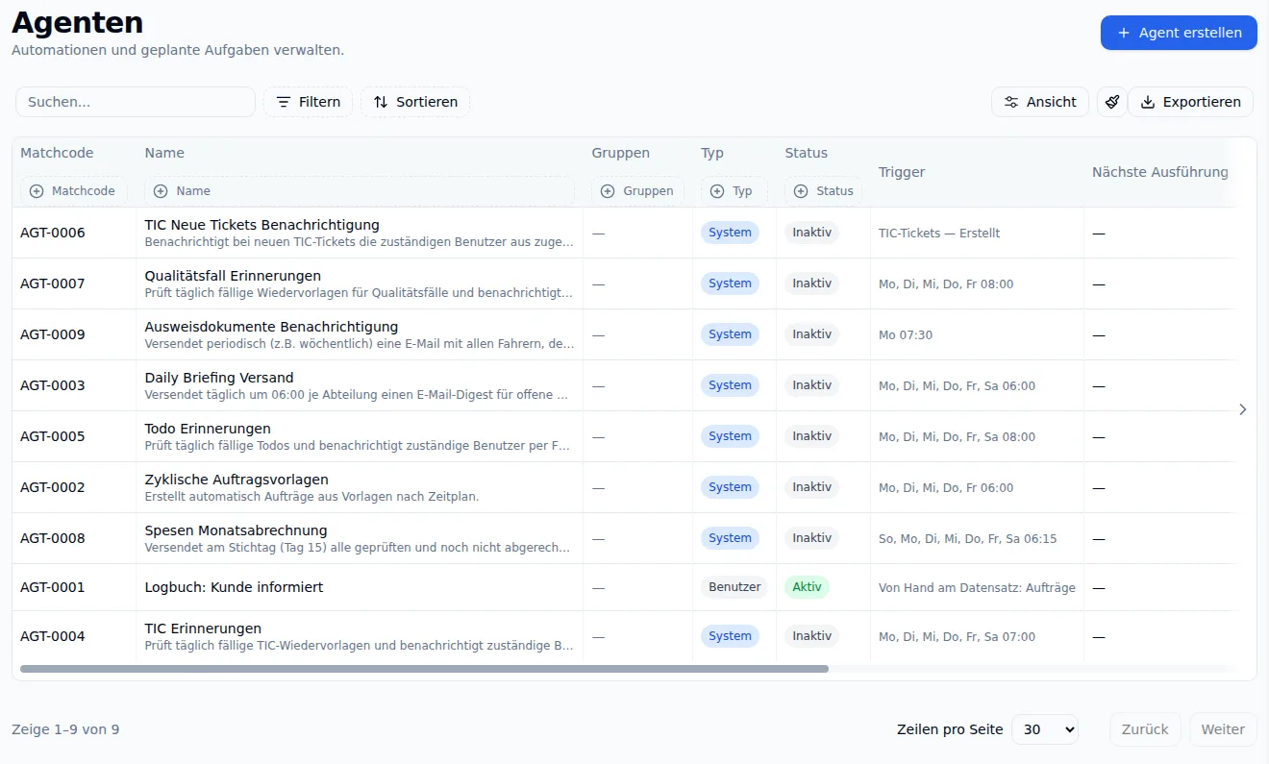
Task: Click trigger 'Mo 07:30'
Action: coord(906,334)
